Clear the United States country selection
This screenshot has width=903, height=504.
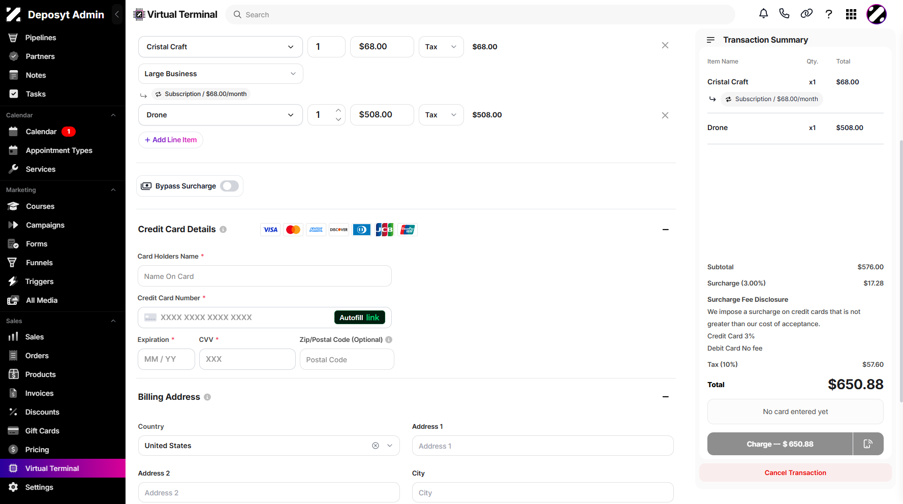click(x=376, y=446)
